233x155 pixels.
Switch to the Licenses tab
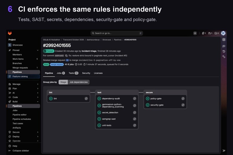98,73
